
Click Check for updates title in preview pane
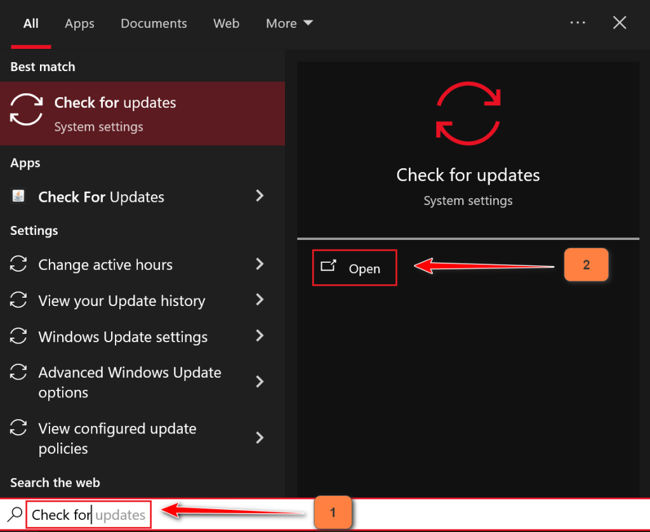(468, 175)
